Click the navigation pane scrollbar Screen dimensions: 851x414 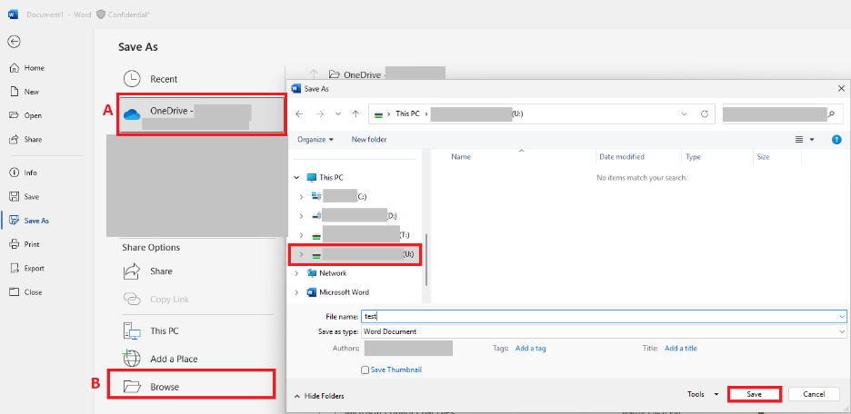(x=426, y=259)
